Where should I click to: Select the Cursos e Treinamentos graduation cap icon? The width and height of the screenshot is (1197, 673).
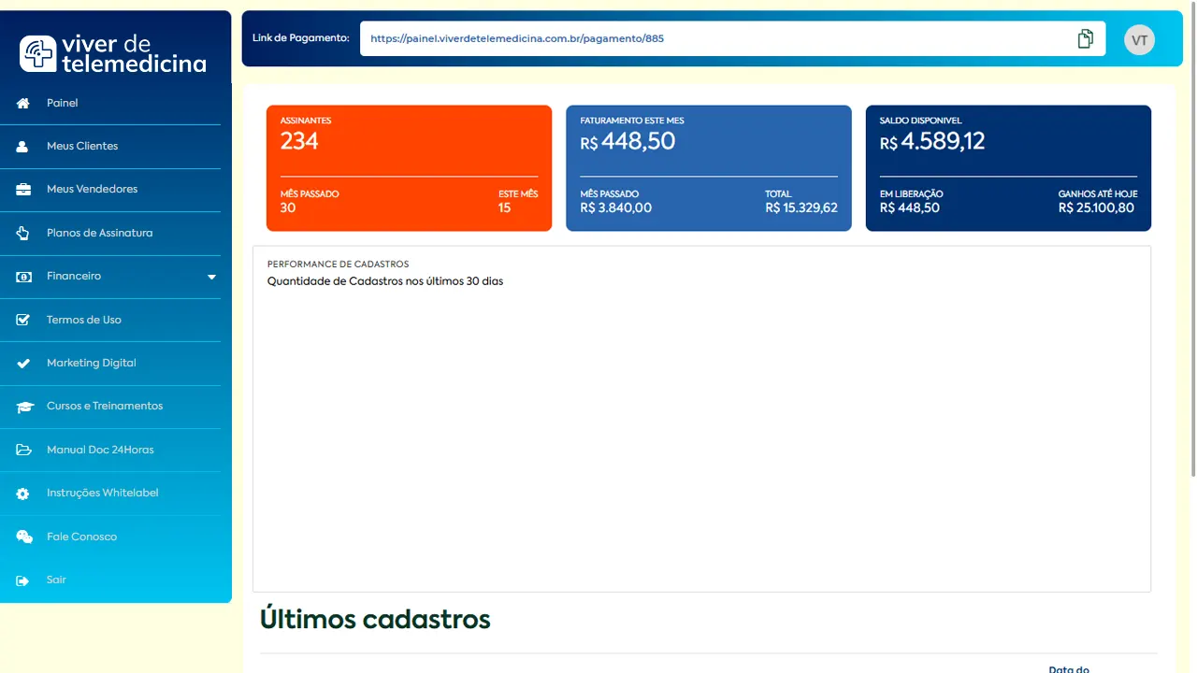coord(22,406)
